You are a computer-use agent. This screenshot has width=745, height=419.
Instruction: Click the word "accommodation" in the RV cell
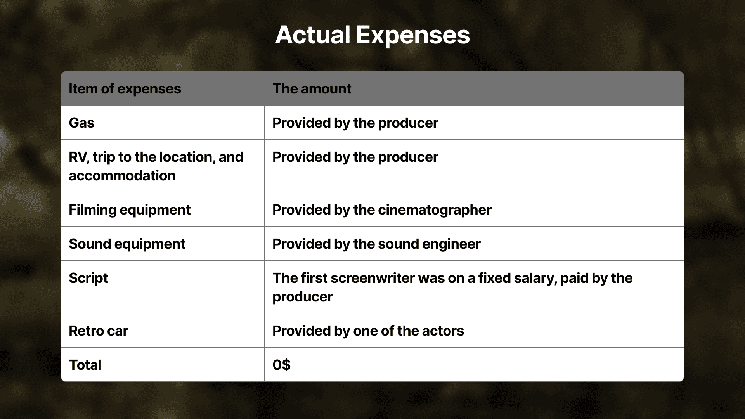point(122,176)
